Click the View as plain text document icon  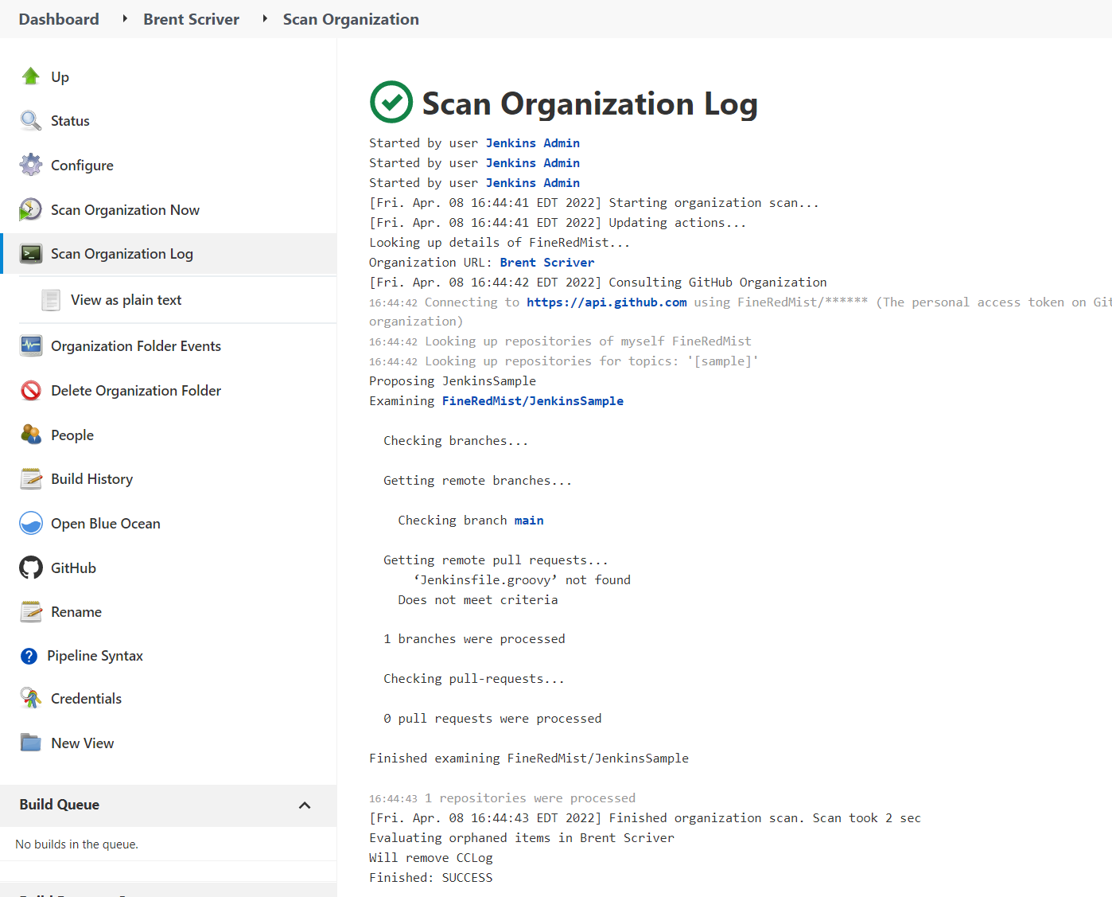point(51,300)
